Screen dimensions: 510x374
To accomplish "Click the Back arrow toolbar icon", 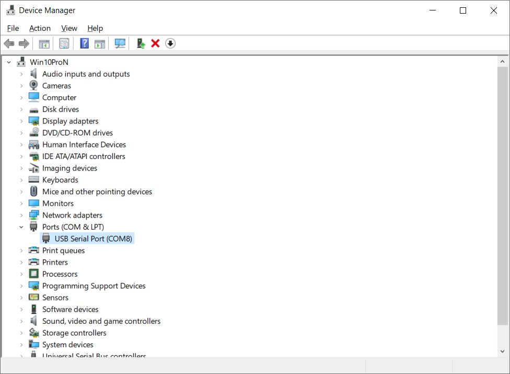I will [9, 43].
